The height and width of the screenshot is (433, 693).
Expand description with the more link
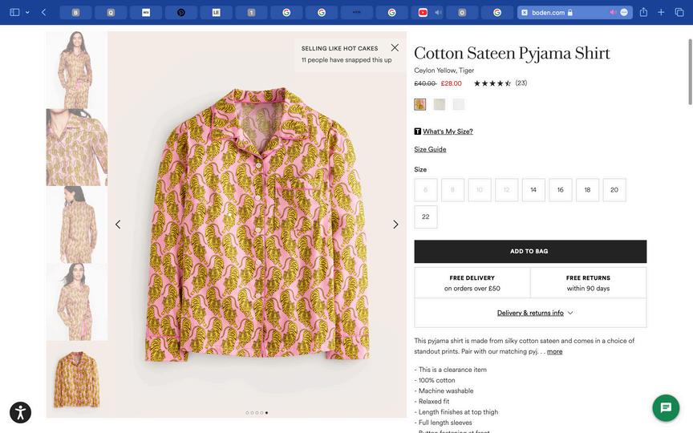[x=554, y=351]
